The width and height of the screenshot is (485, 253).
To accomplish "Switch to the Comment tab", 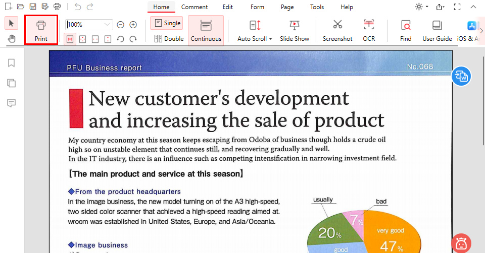I will click(x=195, y=7).
